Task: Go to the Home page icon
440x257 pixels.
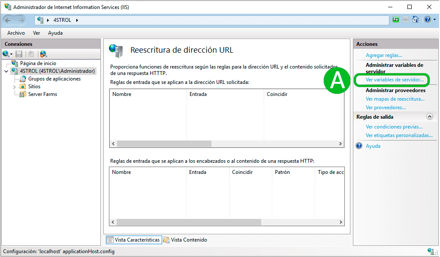Action: click(x=416, y=19)
